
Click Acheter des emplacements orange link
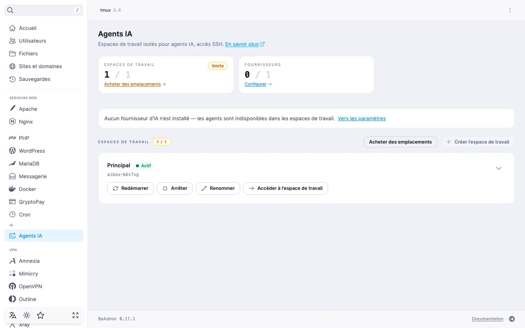(x=135, y=84)
